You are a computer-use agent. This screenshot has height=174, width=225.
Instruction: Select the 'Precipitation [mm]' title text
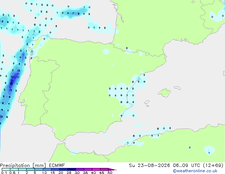coord(23,165)
